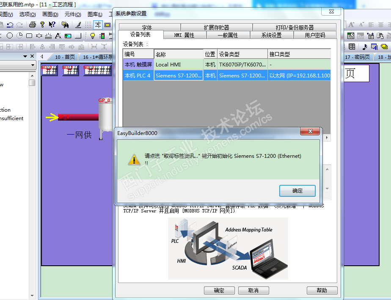Image resolution: width=391 pixels, height=300 pixels.
Task: Select the 本机 PLC 4 device row
Action: click(x=227, y=76)
